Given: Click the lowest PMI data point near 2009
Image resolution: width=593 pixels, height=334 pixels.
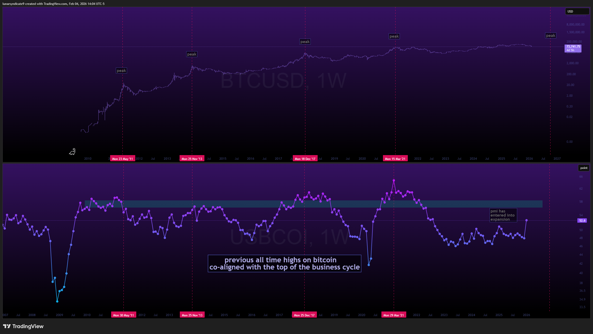Looking at the screenshot, I should tap(57, 301).
